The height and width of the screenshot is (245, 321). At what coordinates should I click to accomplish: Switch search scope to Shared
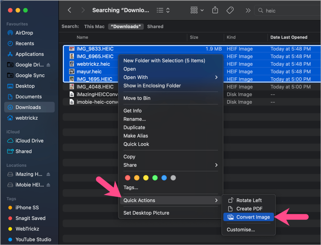tap(155, 26)
